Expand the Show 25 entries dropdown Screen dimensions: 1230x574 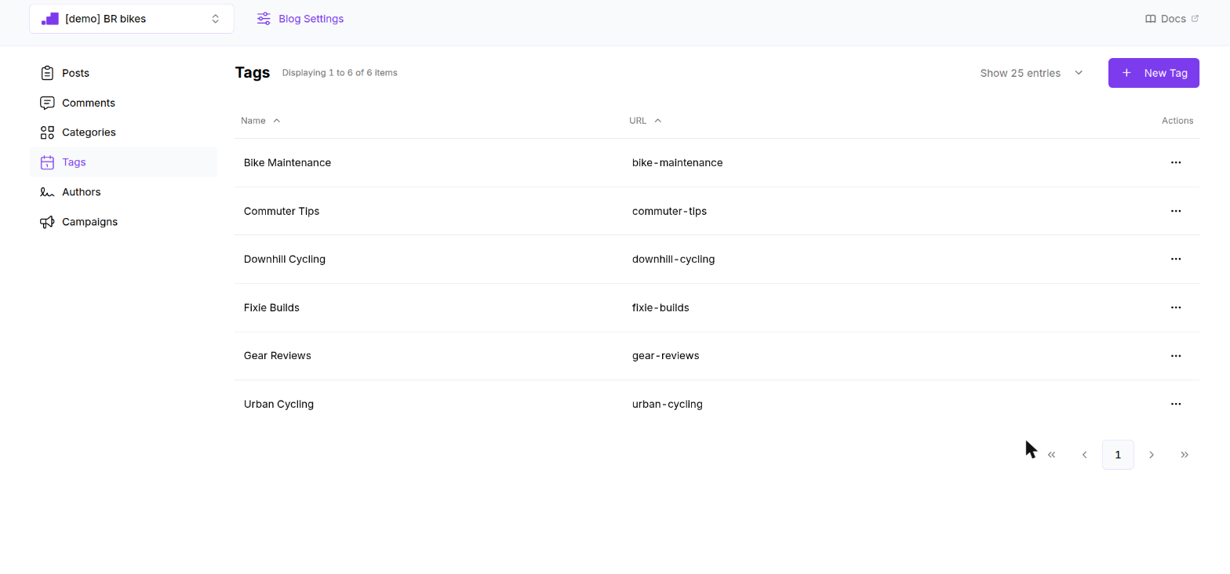[x=1032, y=73]
